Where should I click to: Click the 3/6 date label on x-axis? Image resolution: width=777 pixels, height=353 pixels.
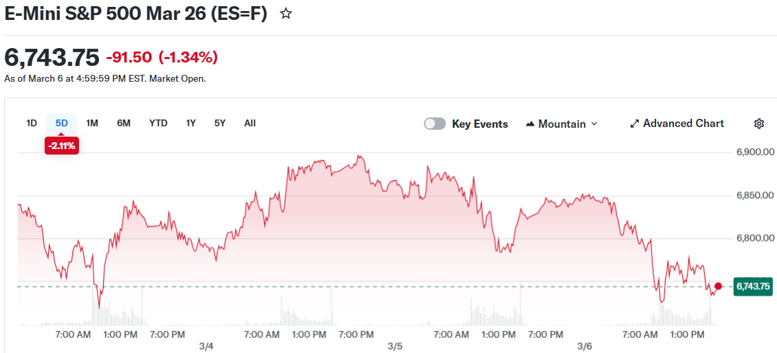585,345
